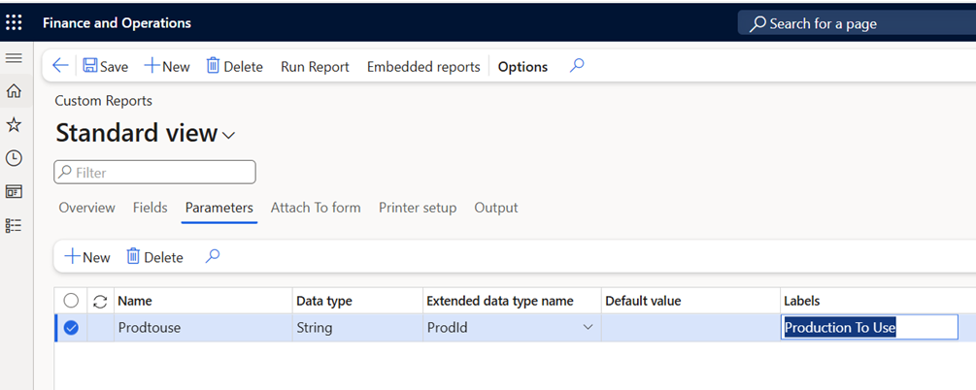The height and width of the screenshot is (390, 976).
Task: Go to Home in the sidebar
Action: (x=14, y=91)
